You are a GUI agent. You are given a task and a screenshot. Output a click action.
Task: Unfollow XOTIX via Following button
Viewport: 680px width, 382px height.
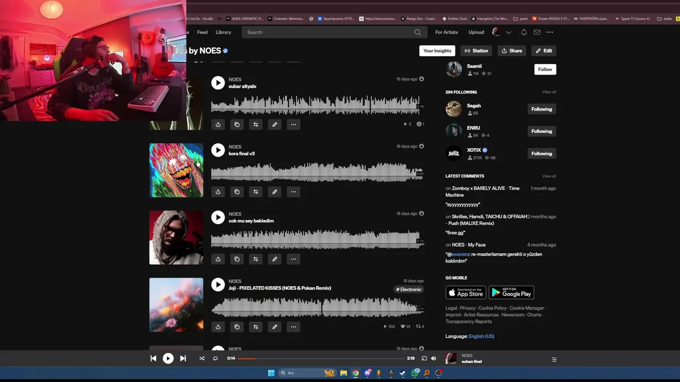click(541, 154)
